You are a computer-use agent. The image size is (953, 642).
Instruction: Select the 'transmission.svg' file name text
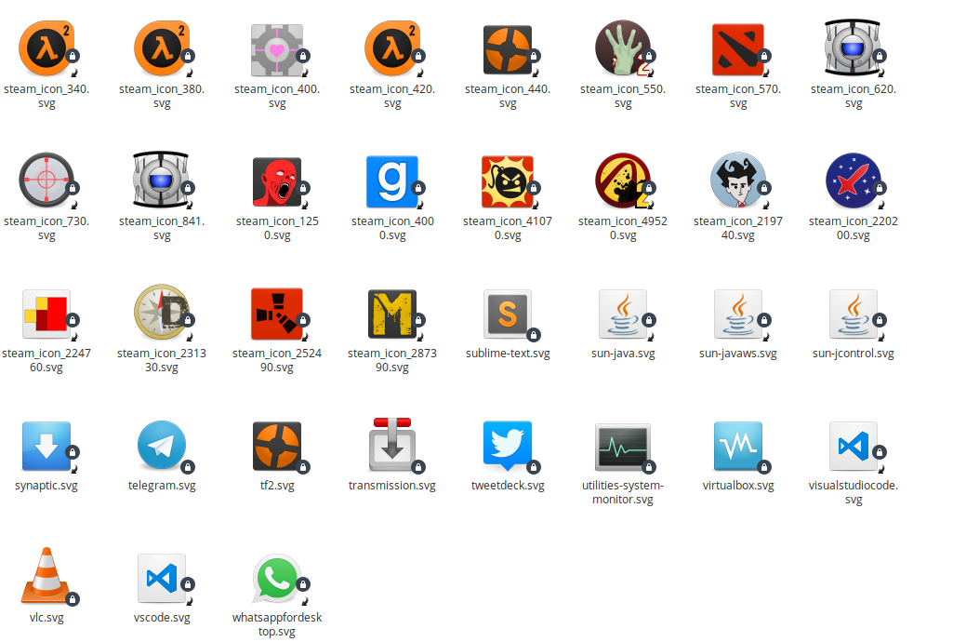point(392,485)
